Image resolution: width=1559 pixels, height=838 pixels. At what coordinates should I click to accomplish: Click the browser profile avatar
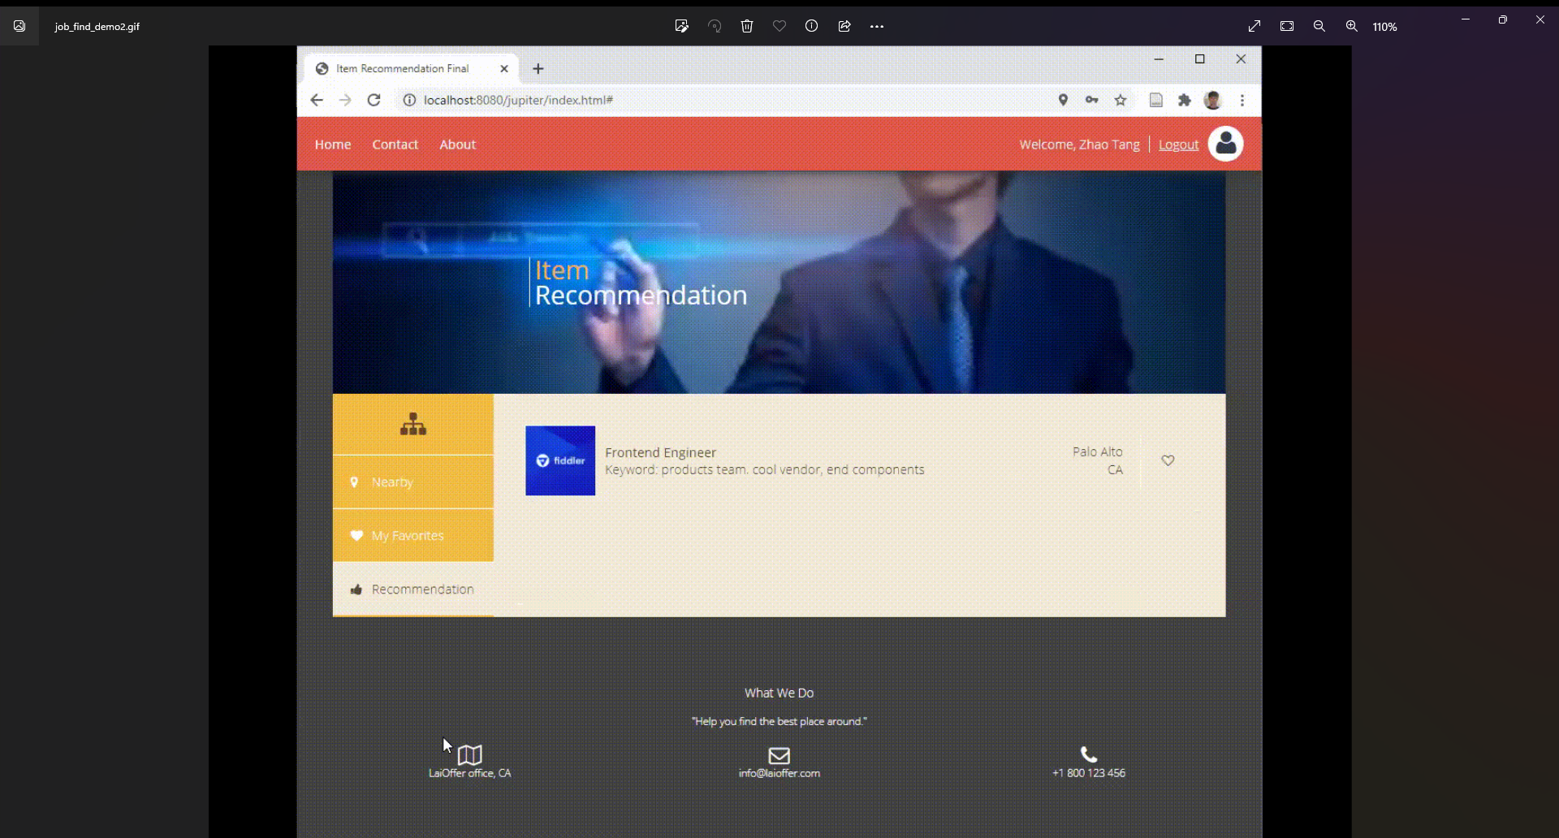1213,100
